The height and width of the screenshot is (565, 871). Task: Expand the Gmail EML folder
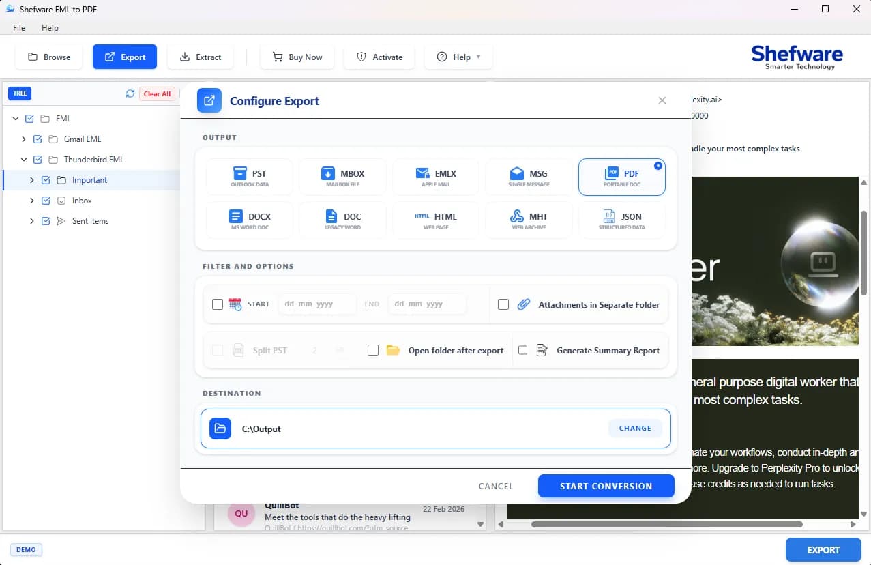pos(24,139)
